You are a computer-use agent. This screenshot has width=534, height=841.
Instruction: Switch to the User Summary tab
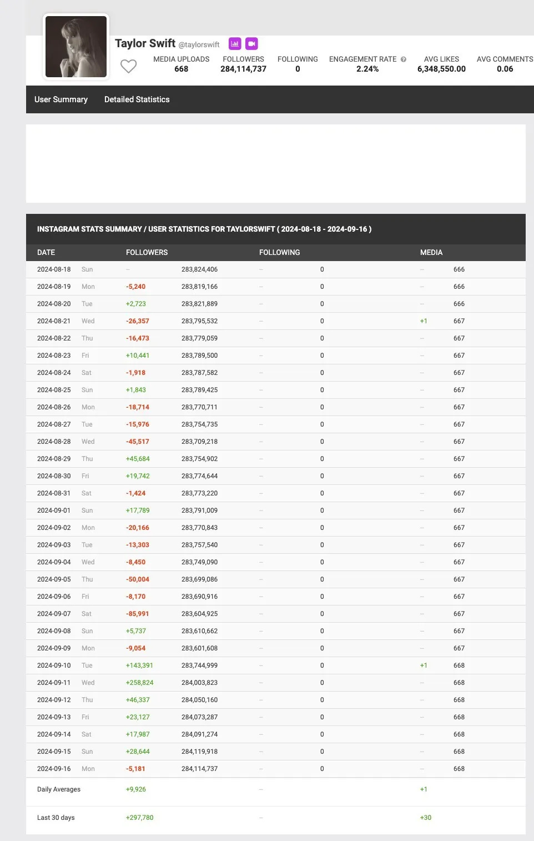coord(61,99)
